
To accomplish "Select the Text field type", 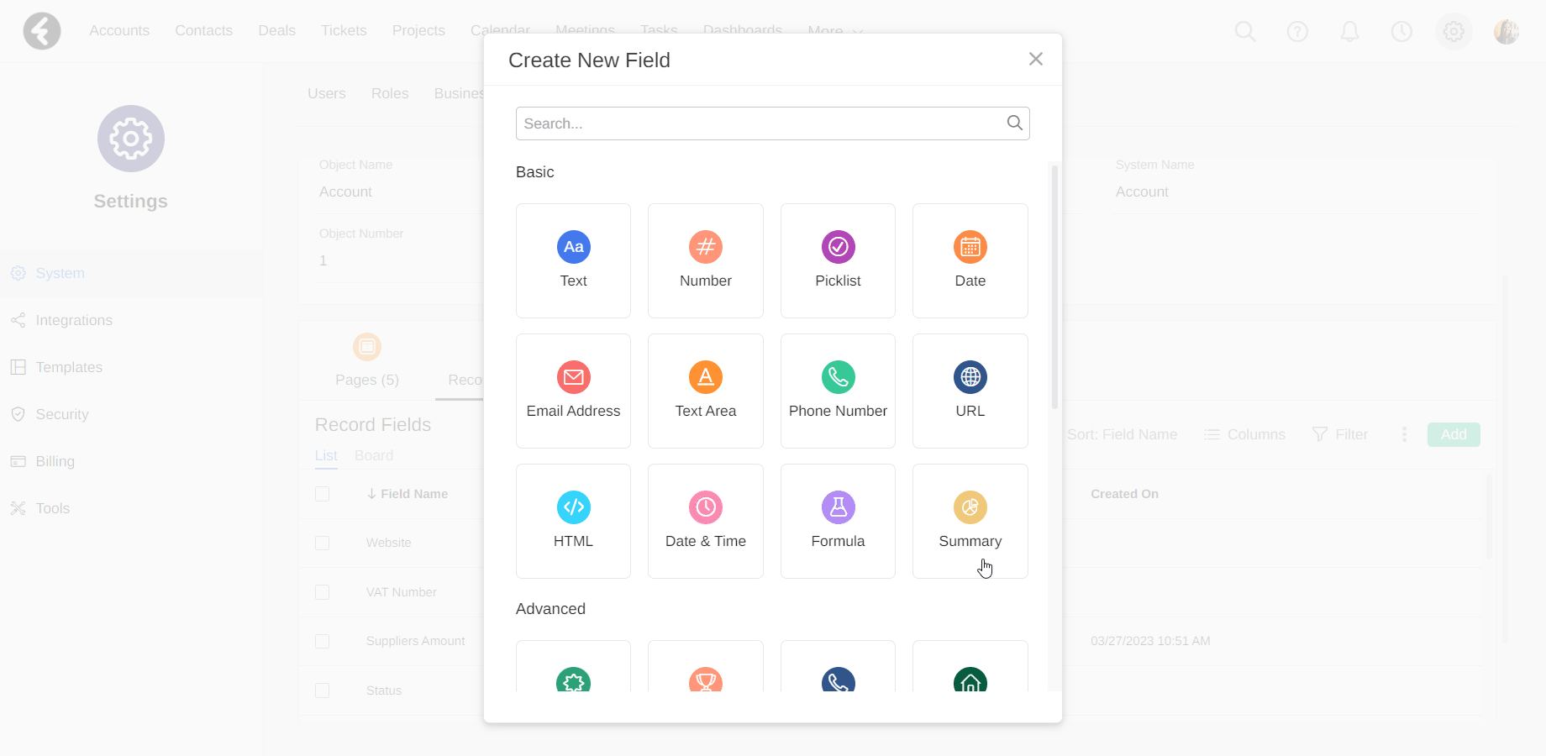I will [x=573, y=260].
